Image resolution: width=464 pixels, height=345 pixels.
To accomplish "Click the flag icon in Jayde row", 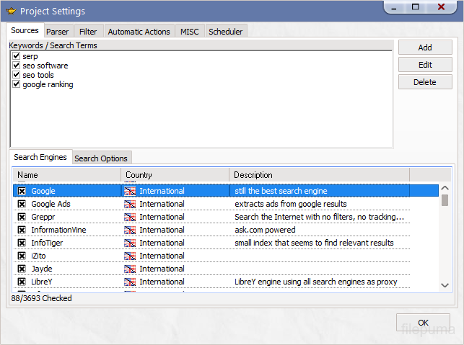I will [x=130, y=269].
